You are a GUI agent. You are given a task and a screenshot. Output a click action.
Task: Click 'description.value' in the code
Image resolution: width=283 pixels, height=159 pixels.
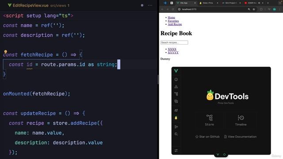click(78, 143)
